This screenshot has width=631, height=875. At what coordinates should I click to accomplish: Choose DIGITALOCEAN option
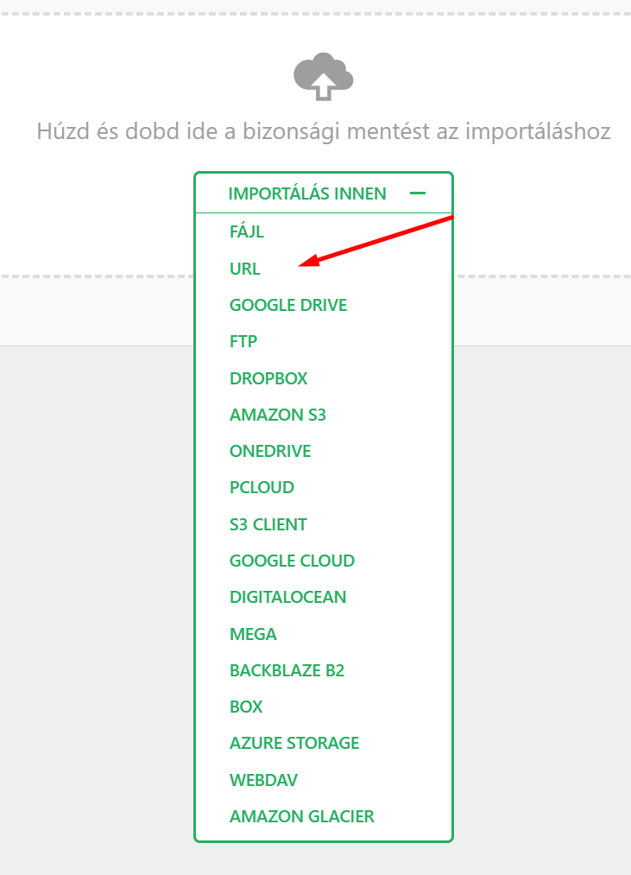[287, 597]
